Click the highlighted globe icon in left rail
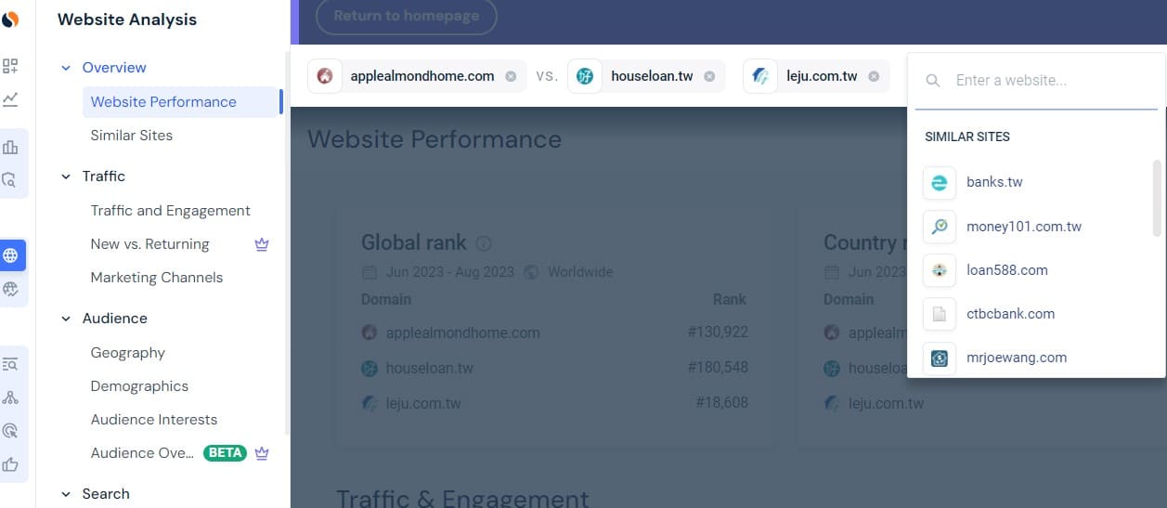 coord(11,254)
